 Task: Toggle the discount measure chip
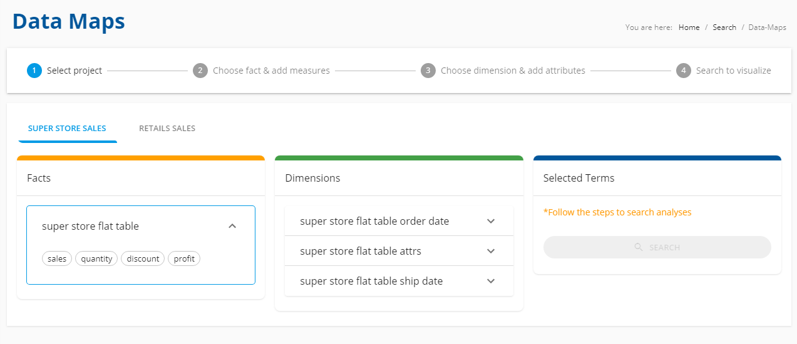point(143,258)
